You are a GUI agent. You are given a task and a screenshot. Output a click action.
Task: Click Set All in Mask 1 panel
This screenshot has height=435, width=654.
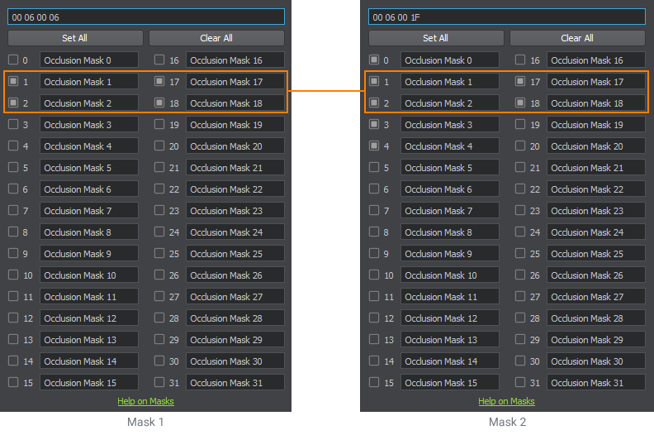(x=74, y=38)
